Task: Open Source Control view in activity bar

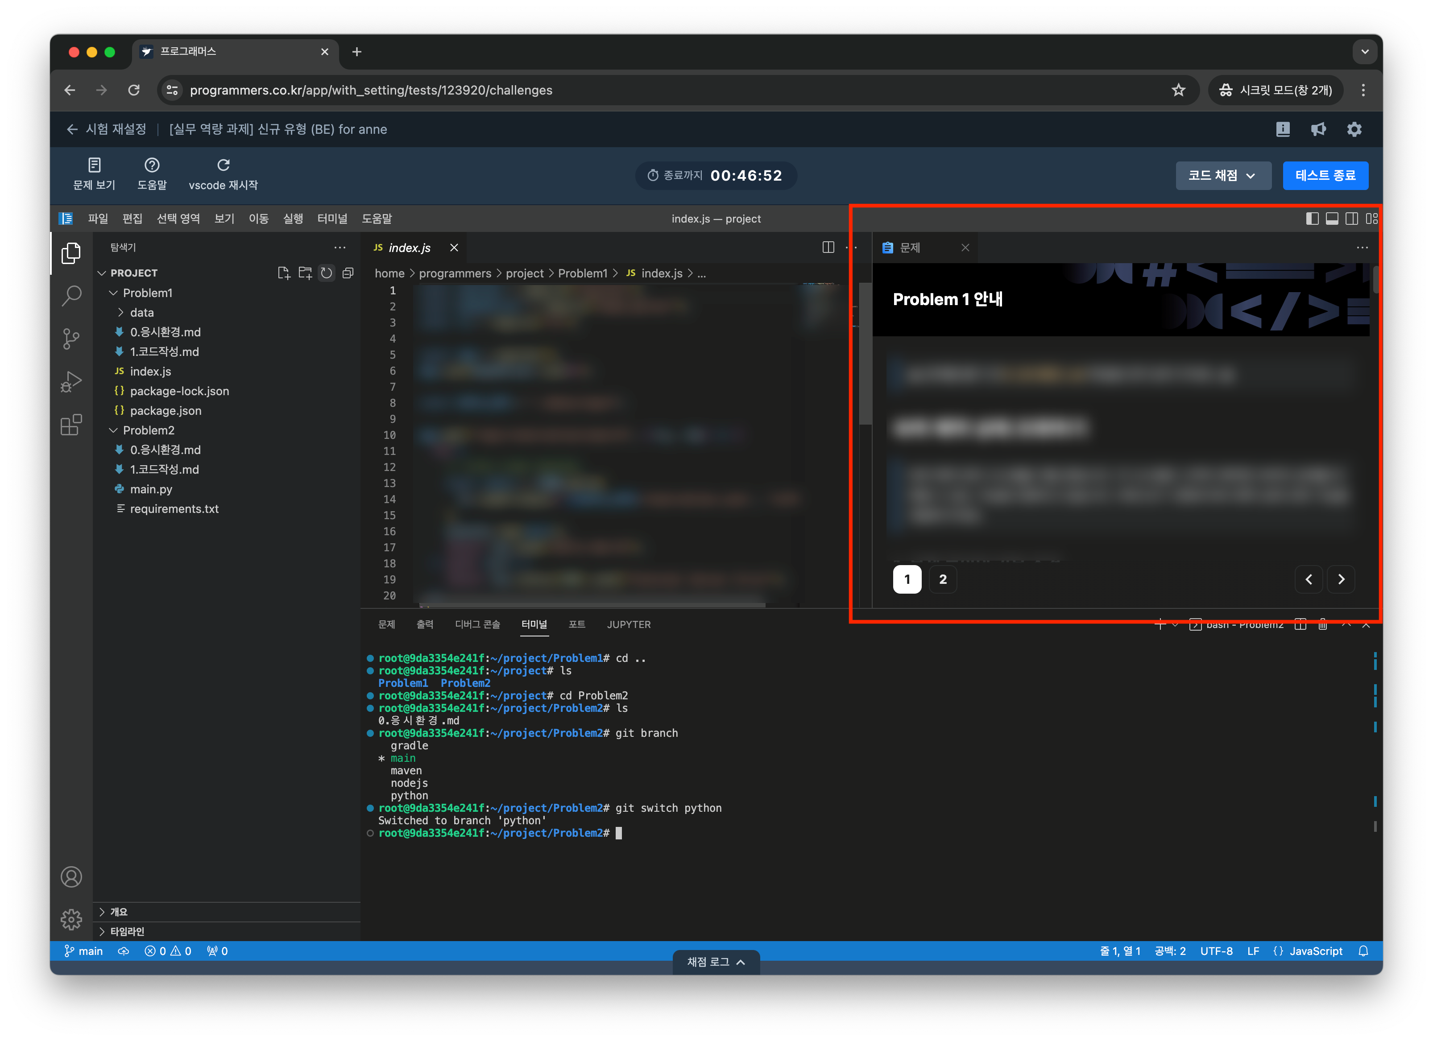Action: pyautogui.click(x=71, y=339)
